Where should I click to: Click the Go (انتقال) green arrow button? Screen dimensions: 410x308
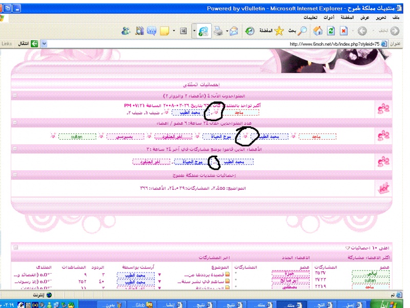(34, 44)
